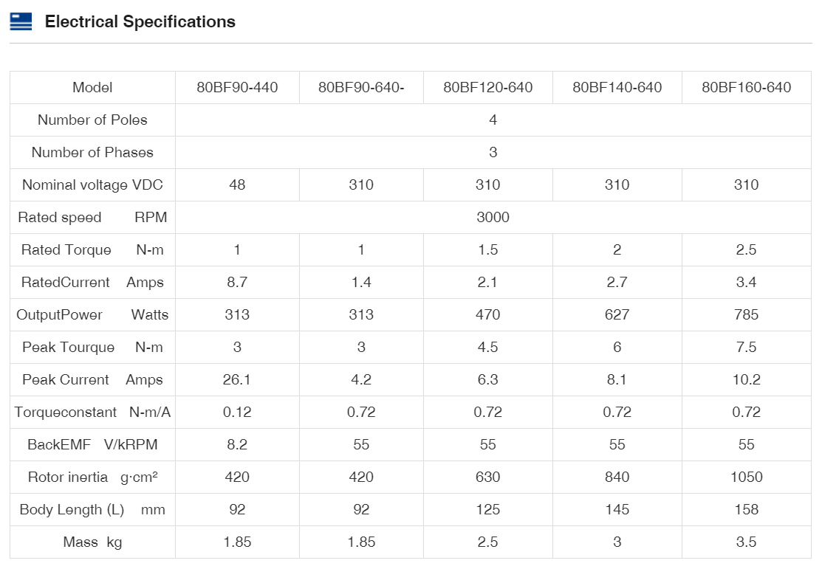Click the 785 output power value

[x=746, y=315]
